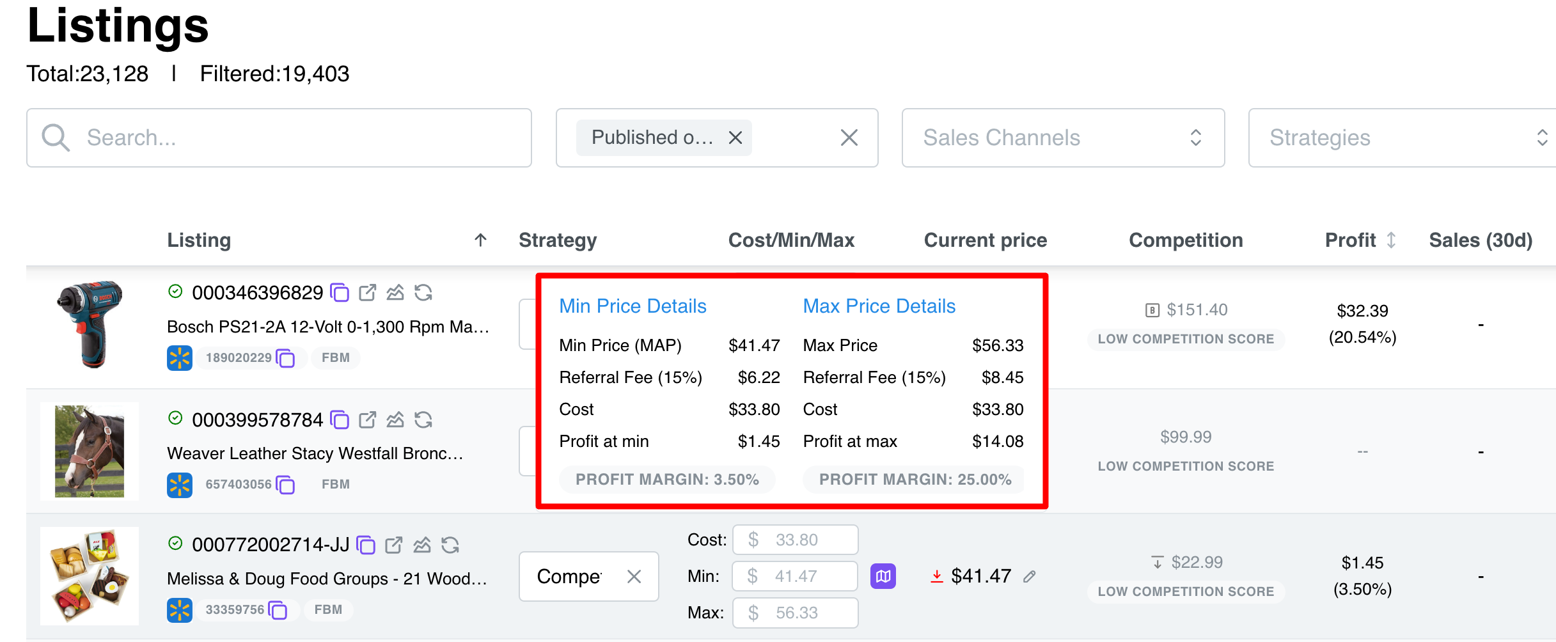The image size is (1556, 642).
Task: Click the purple MAP icon beside Min price
Action: [883, 576]
